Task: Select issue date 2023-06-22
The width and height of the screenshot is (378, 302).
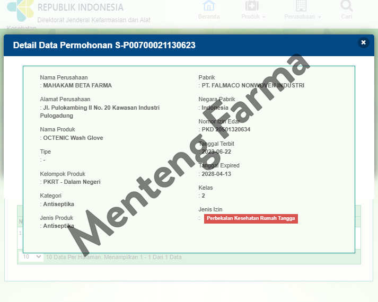Action: coord(216,152)
